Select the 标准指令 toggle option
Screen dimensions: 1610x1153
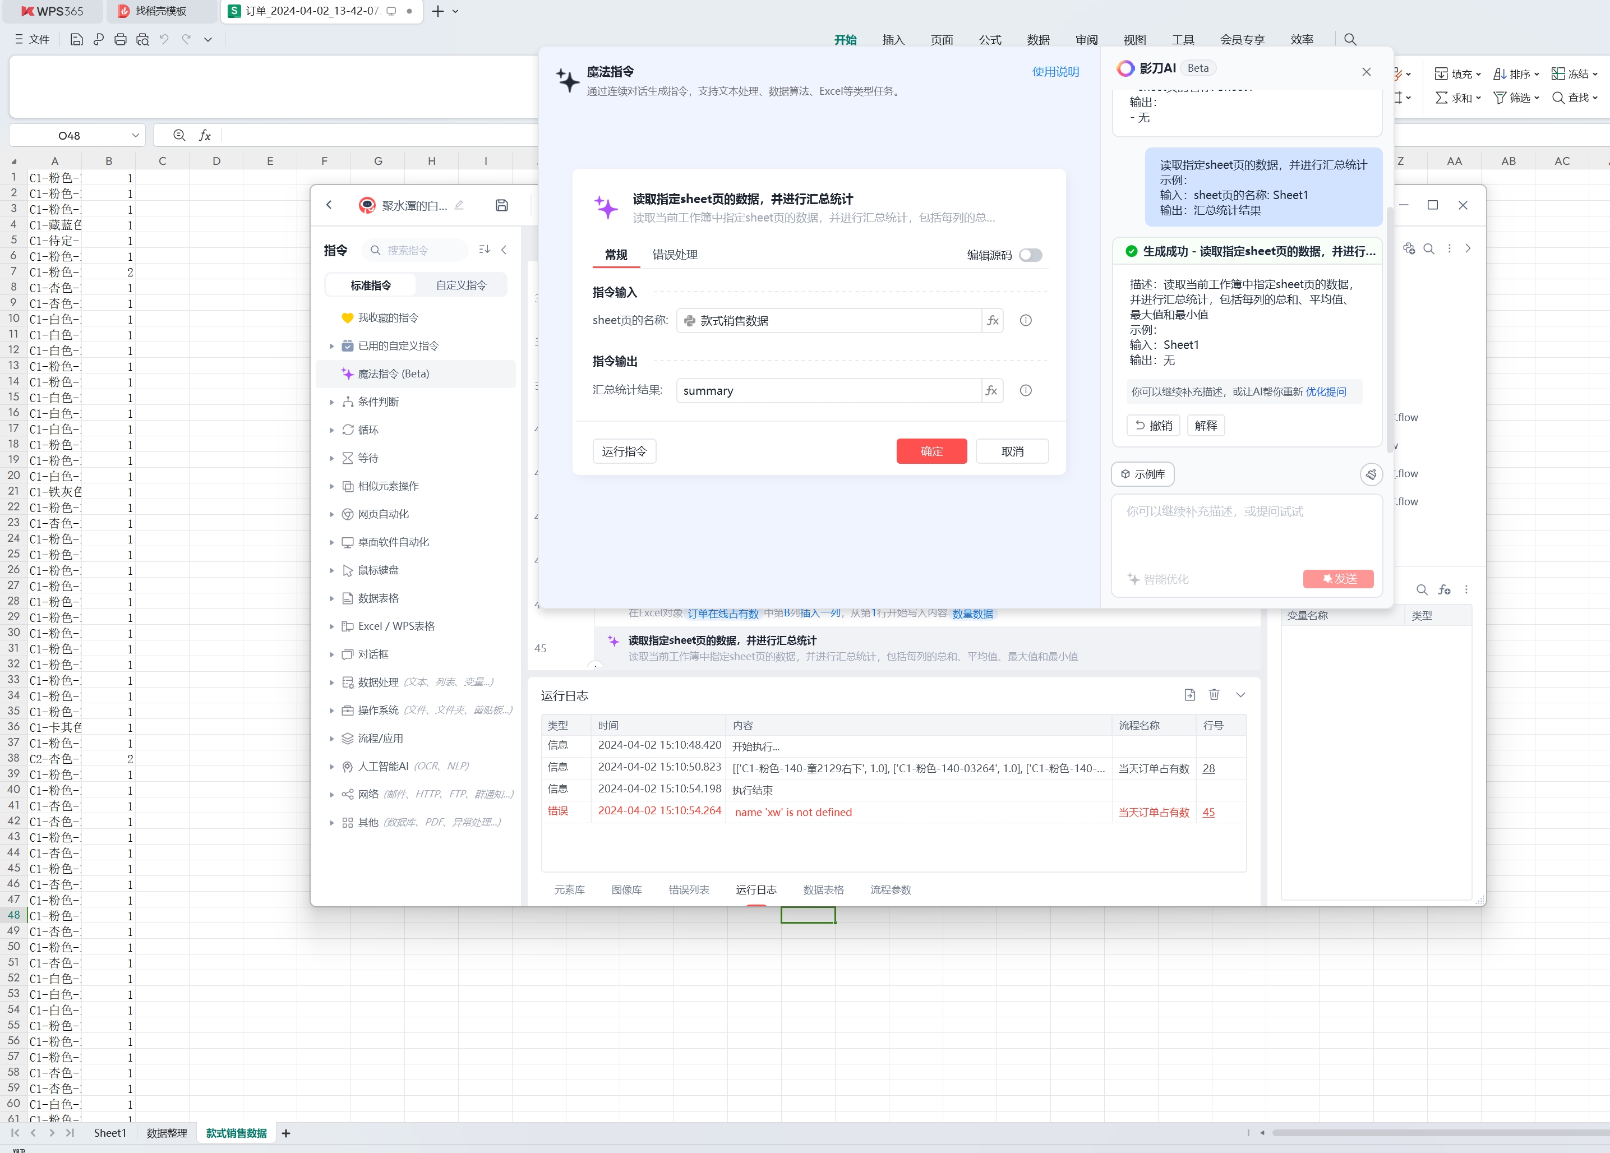point(371,285)
